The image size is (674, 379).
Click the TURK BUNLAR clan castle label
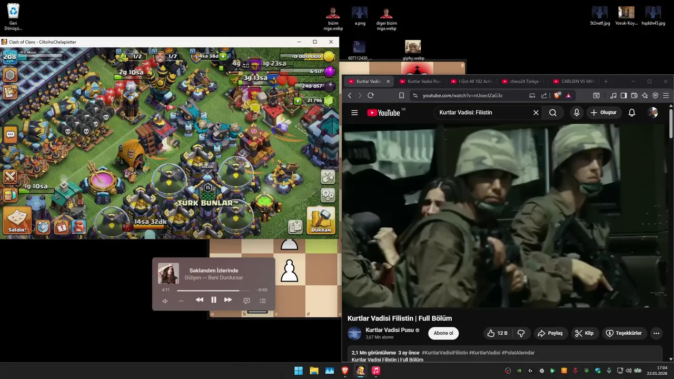(x=208, y=203)
